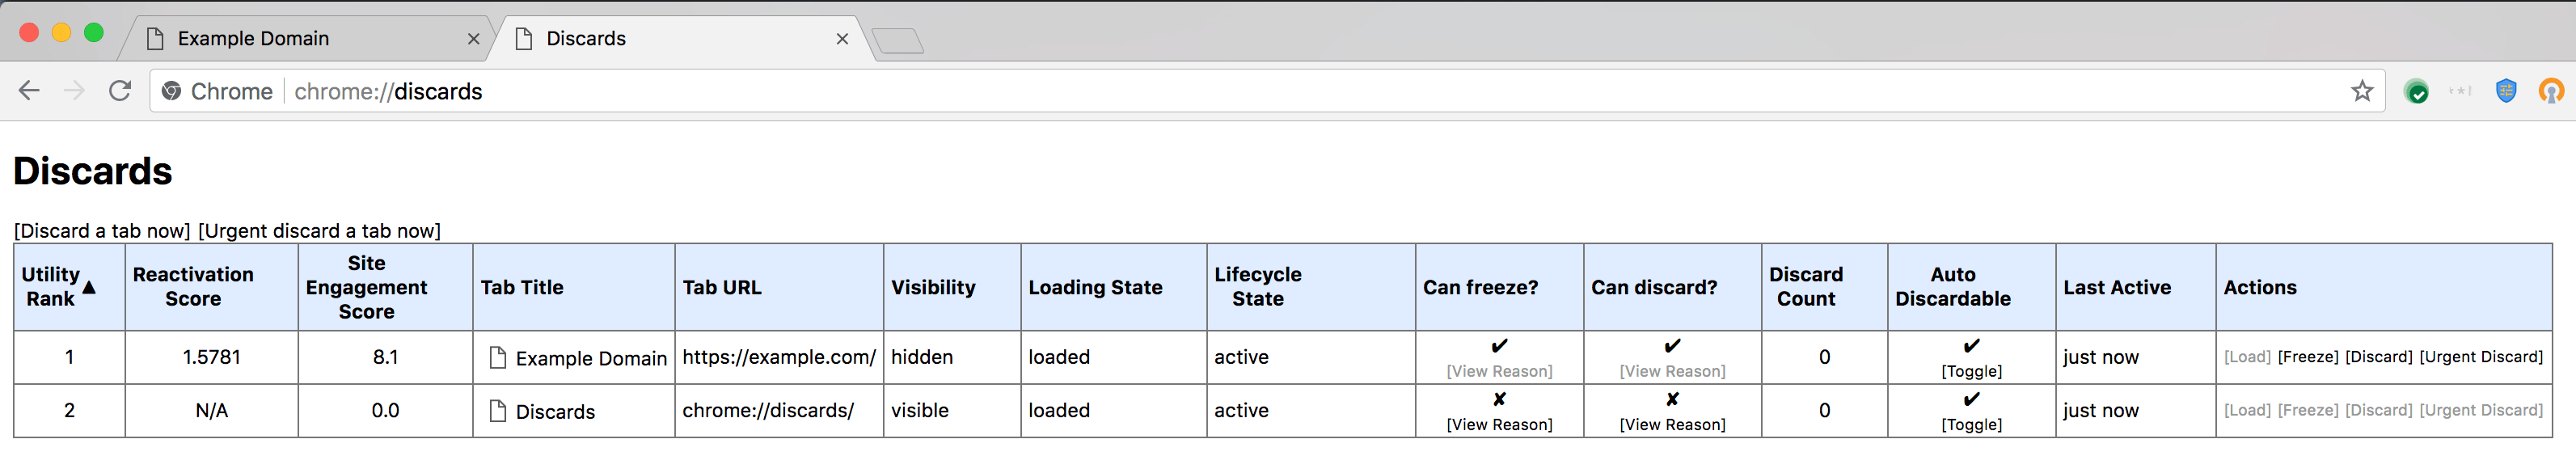Open a new tab
2576x456 pixels.
coord(897,41)
